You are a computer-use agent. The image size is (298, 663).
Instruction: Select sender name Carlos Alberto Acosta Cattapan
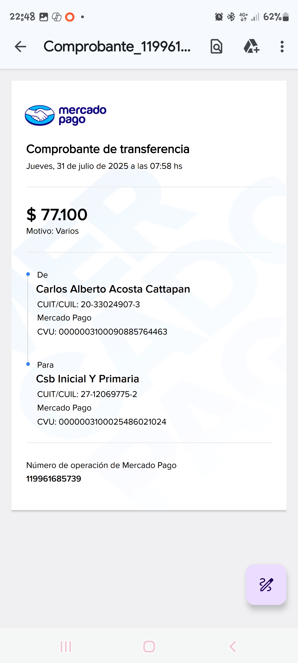(x=113, y=289)
